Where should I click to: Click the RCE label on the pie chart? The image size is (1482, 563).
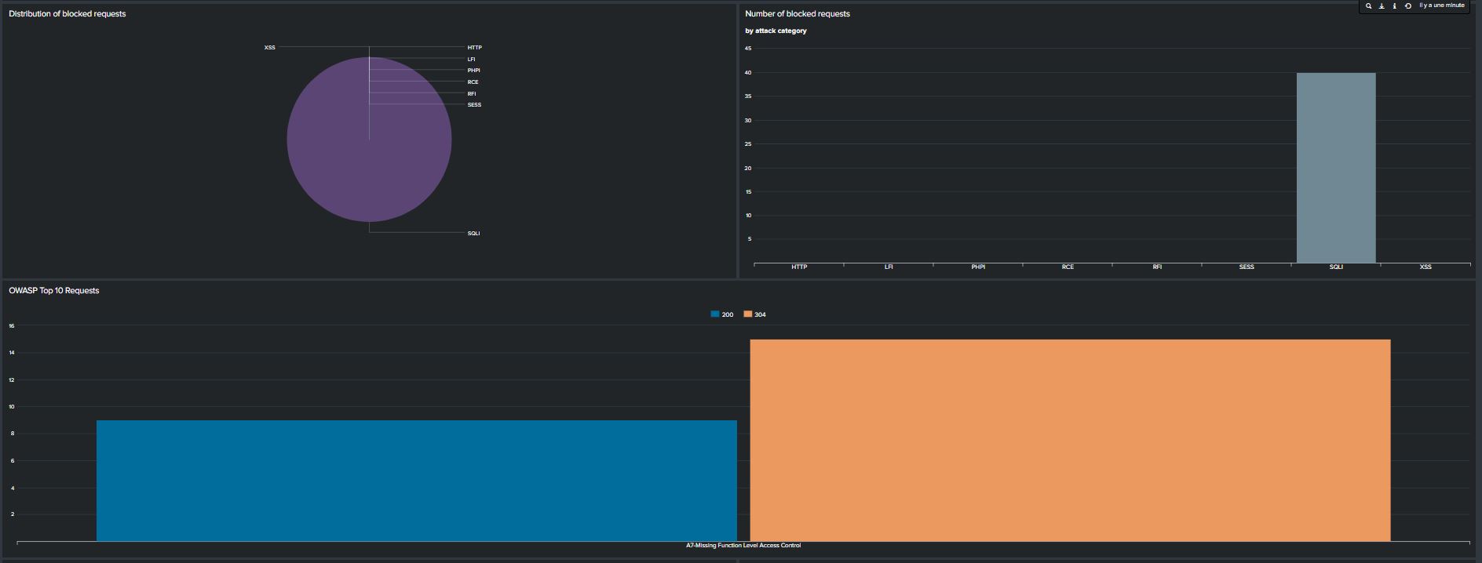pos(473,82)
